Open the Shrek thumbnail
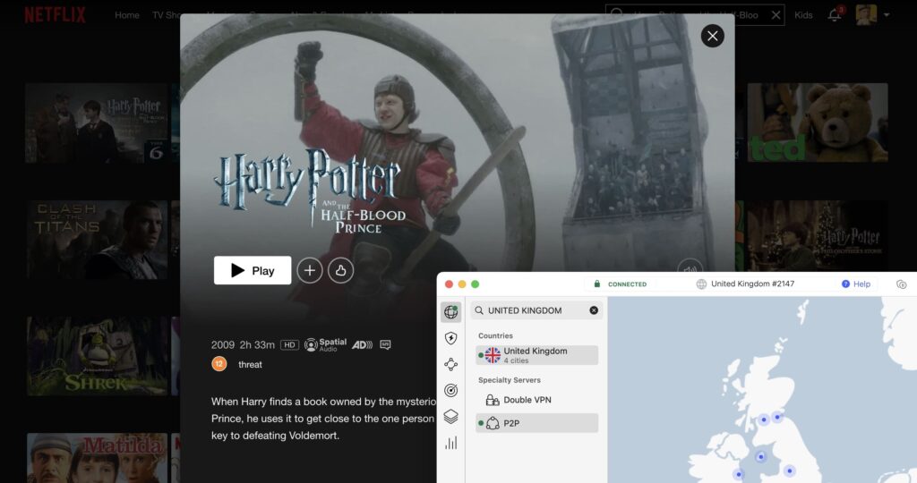 tap(97, 356)
